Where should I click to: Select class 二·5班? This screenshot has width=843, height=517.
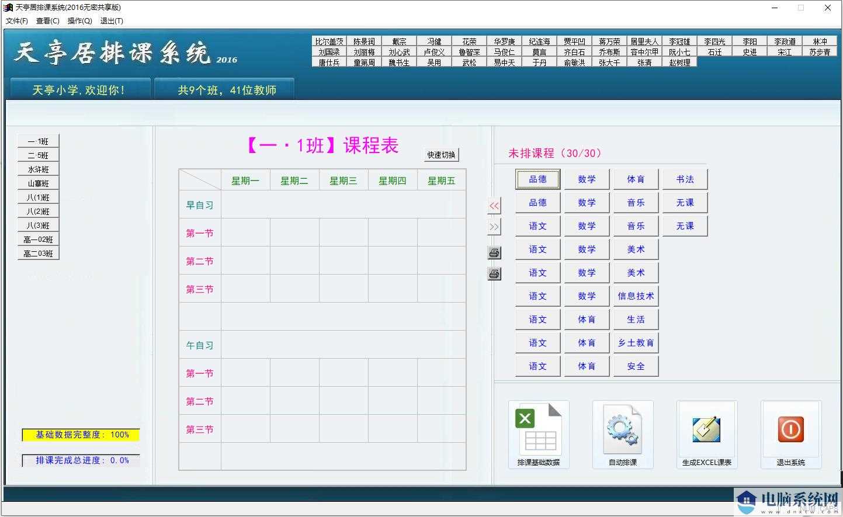point(39,155)
